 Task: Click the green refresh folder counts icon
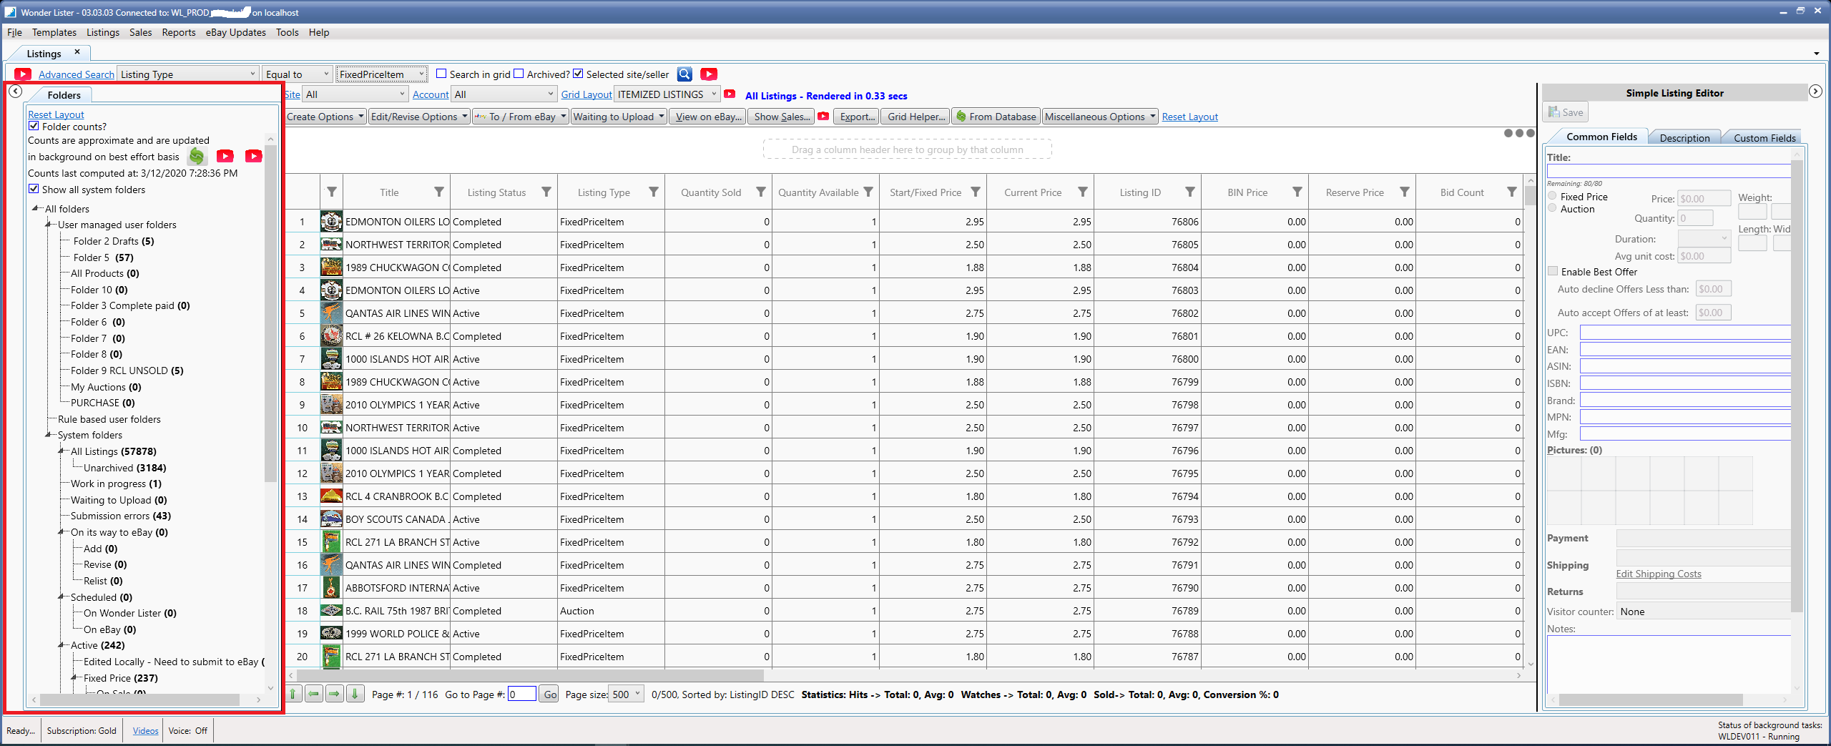[x=197, y=156]
